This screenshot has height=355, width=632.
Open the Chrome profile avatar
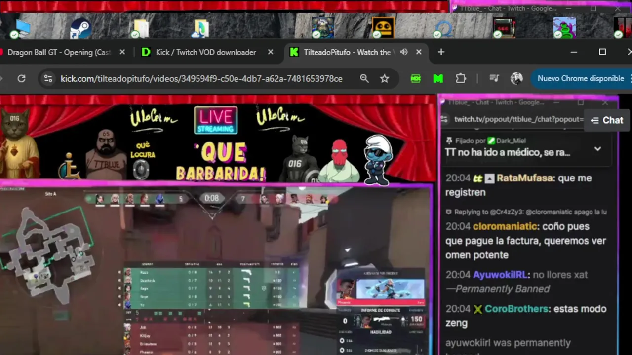point(516,78)
